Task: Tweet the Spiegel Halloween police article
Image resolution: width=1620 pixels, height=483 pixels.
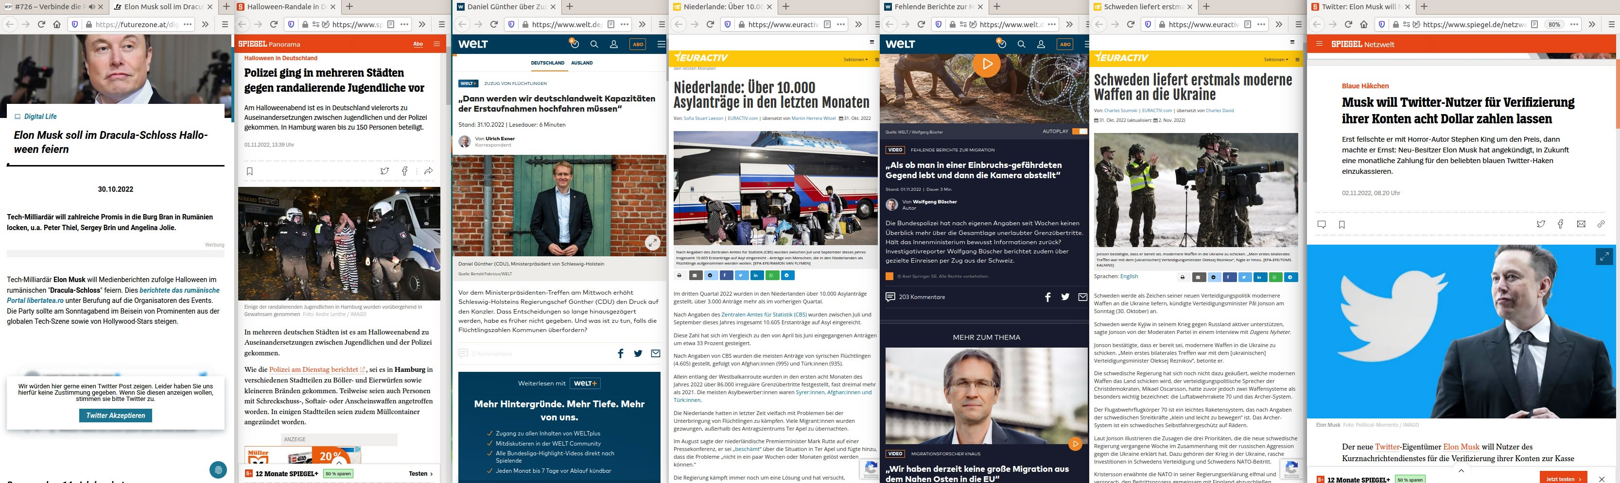Action: 384,171
